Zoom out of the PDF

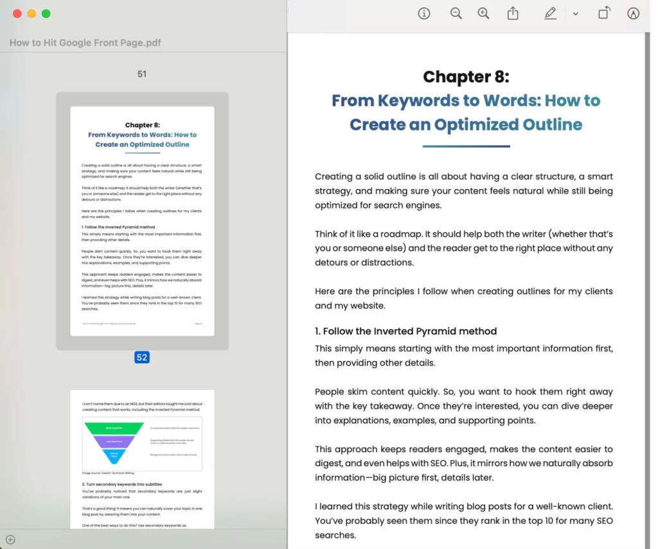[x=456, y=13]
